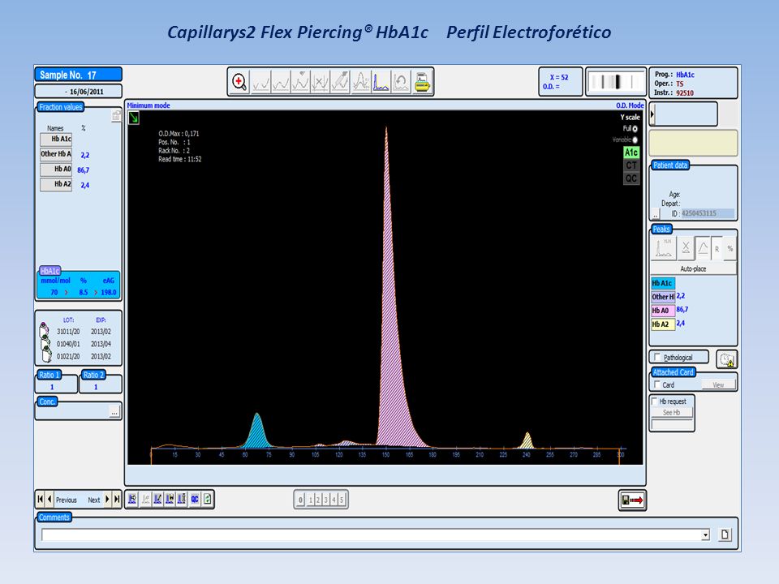Click the yellow printer icon

click(x=422, y=82)
